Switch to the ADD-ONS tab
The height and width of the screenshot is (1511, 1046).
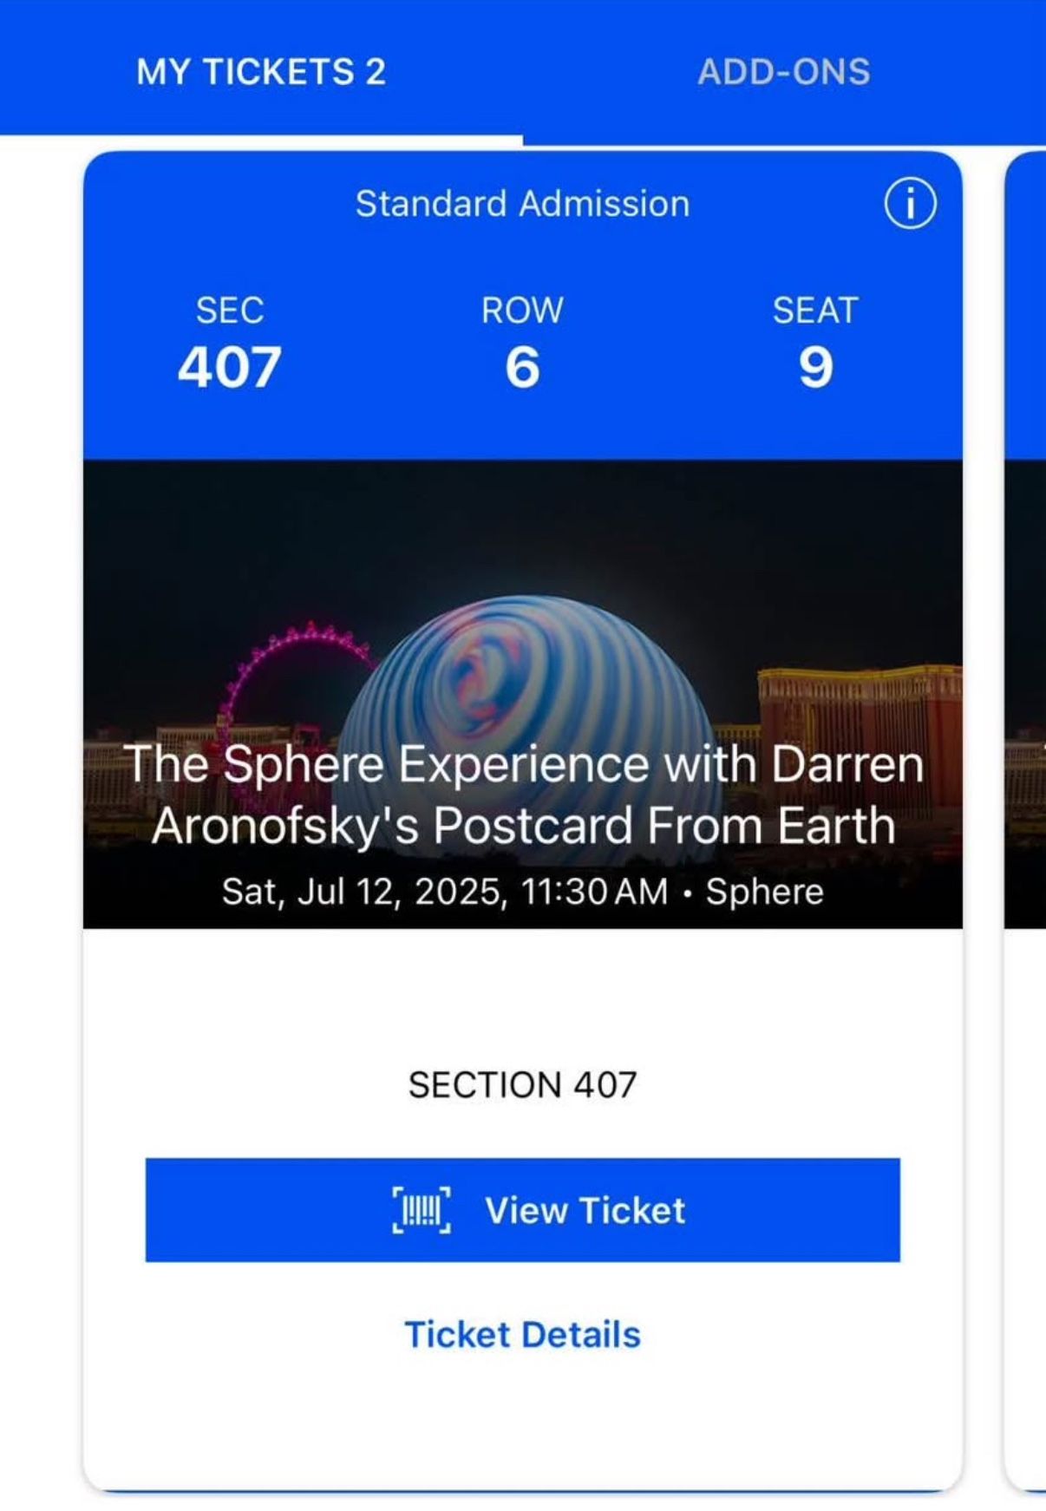pyautogui.click(x=784, y=71)
